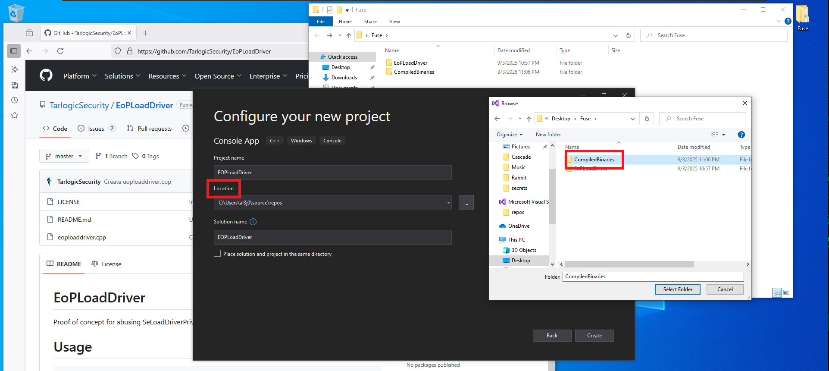Click the Create project button
The image size is (829, 371).
point(594,336)
